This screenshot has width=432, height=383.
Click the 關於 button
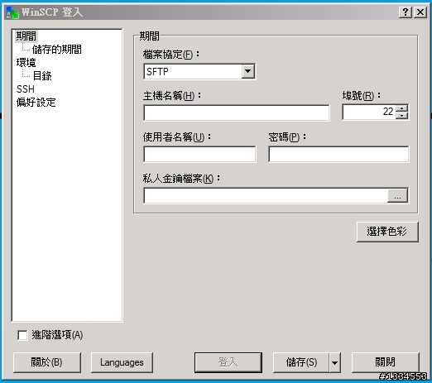click(x=47, y=362)
